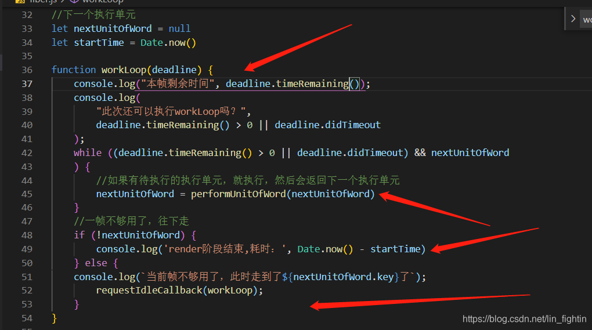This screenshot has height=330, width=592.
Task: Click the string "本帧剩余时间" on line 37
Action: pos(177,84)
